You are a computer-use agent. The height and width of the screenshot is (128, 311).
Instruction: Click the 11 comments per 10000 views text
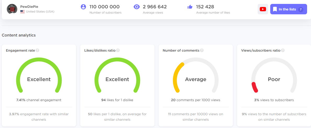click(195, 117)
